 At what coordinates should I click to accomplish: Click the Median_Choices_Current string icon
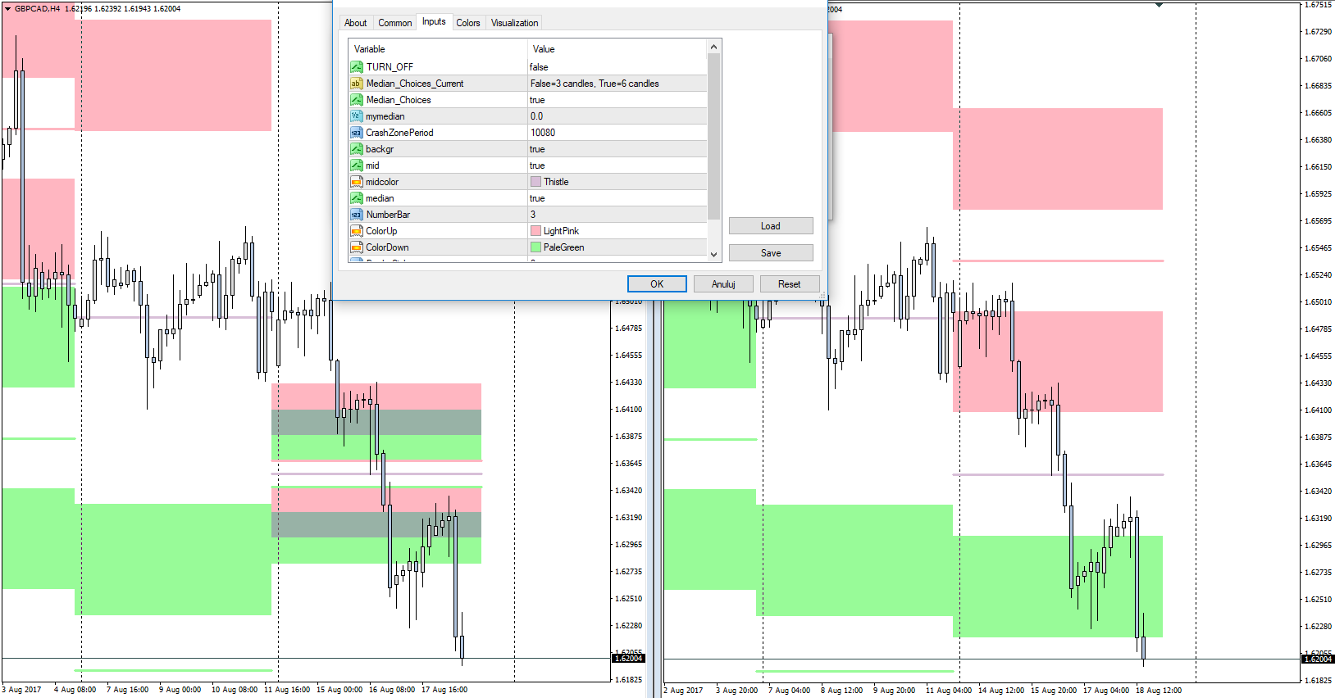point(356,84)
